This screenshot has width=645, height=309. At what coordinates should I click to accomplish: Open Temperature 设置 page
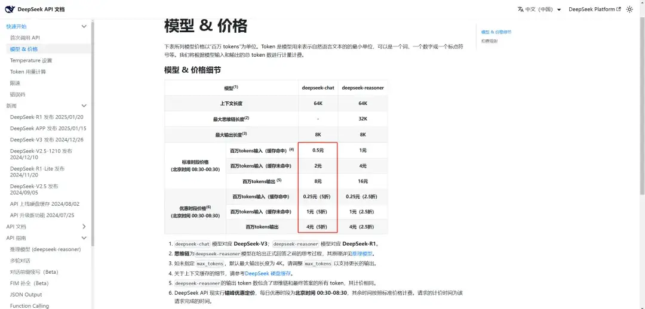(x=31, y=60)
